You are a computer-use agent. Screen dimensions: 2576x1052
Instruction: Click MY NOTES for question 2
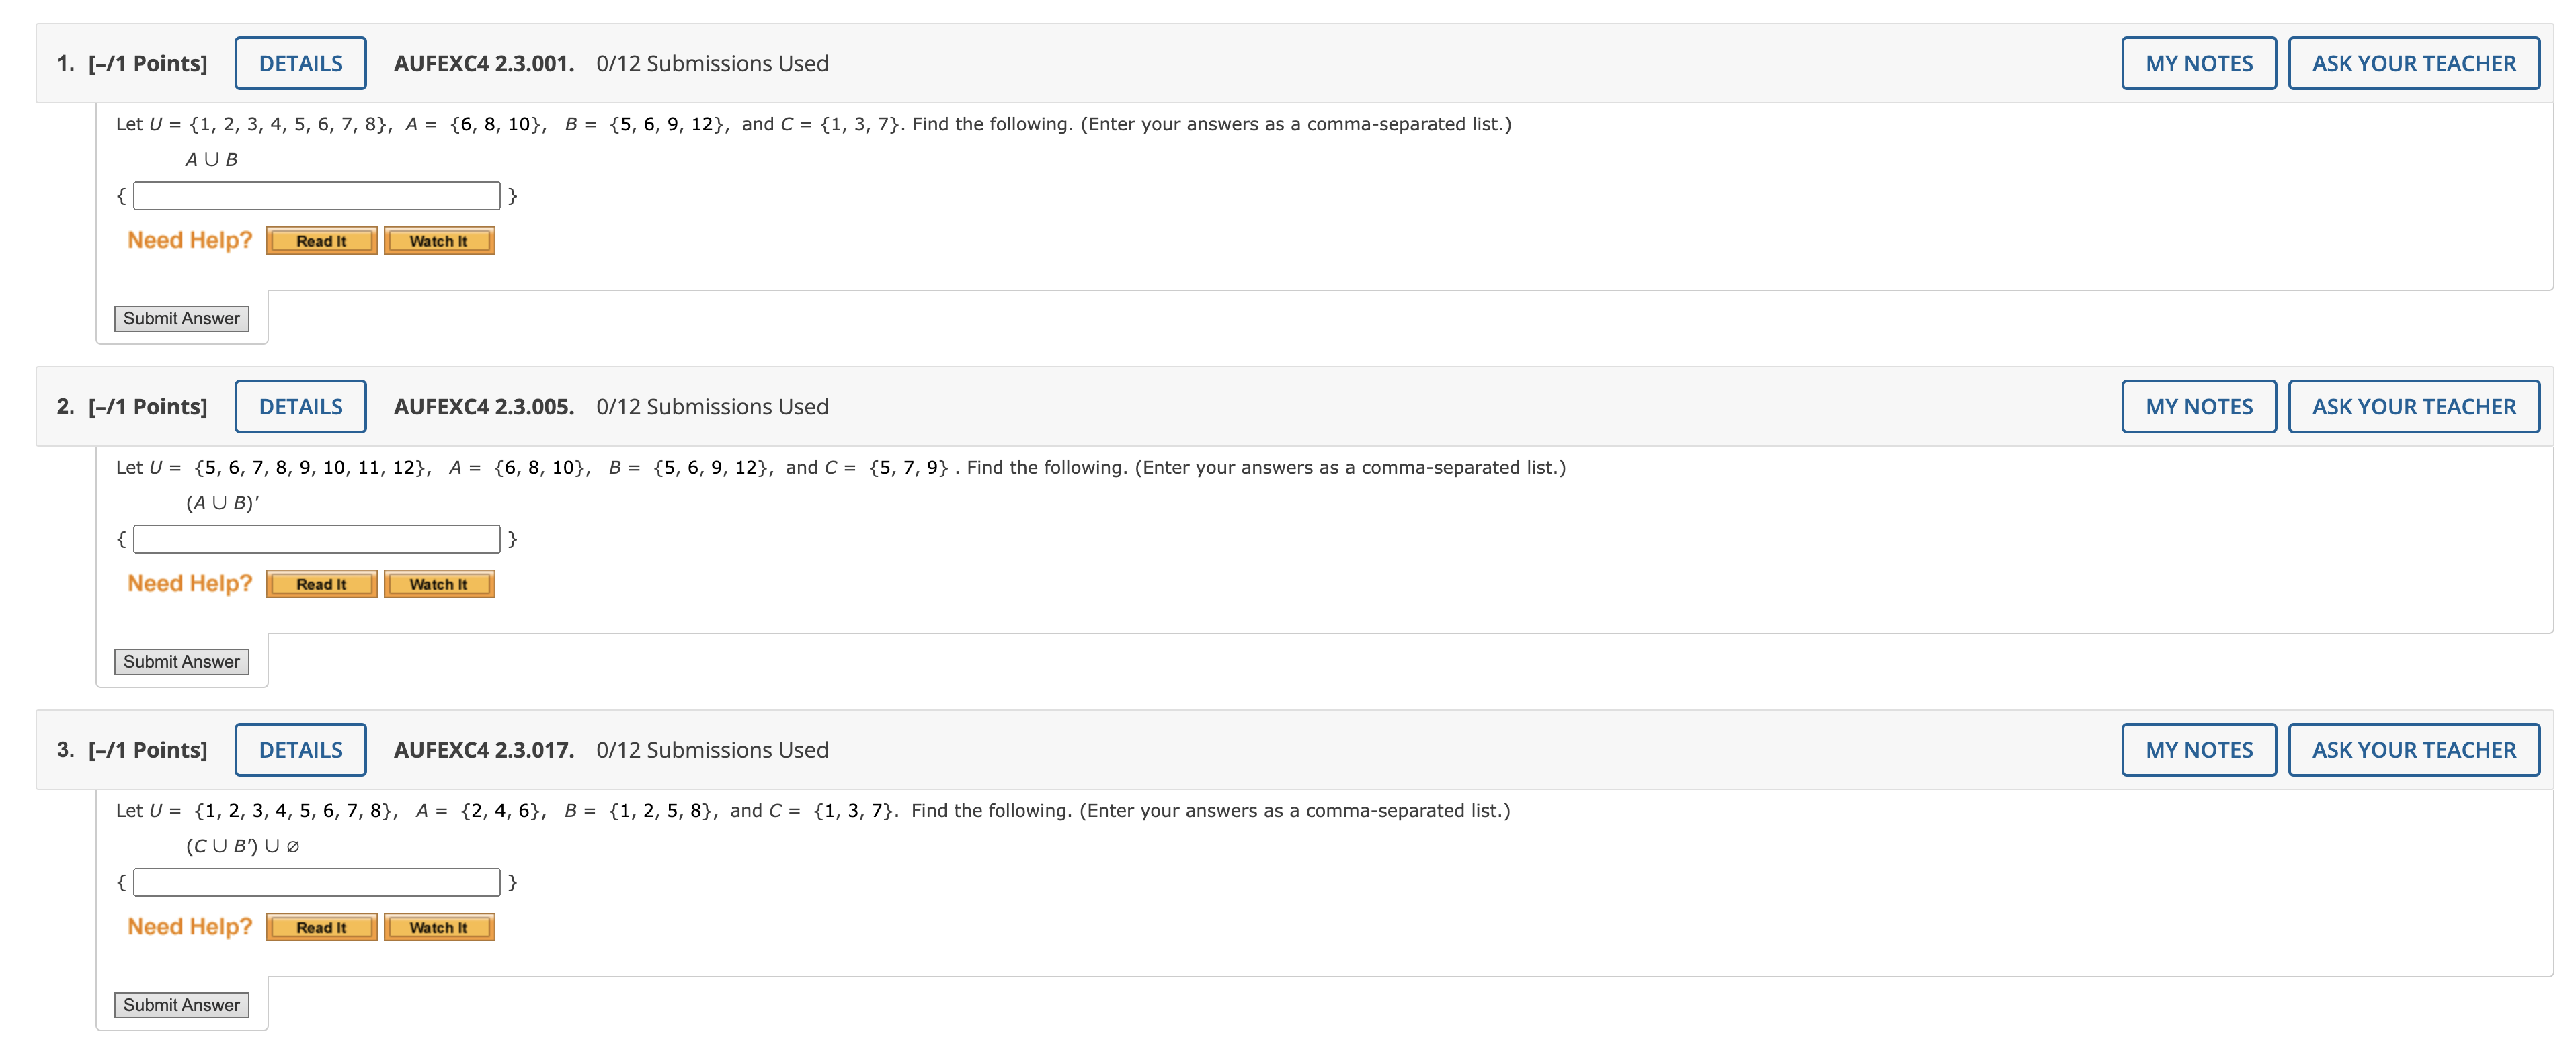2198,406
